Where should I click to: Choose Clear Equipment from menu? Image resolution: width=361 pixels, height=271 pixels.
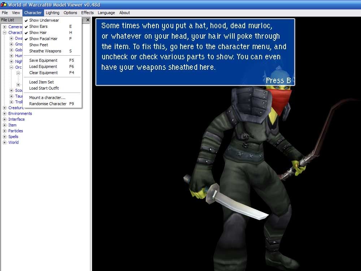(52, 73)
